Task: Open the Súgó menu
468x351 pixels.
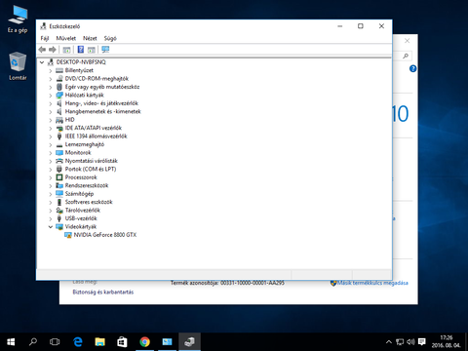Action: (110, 38)
